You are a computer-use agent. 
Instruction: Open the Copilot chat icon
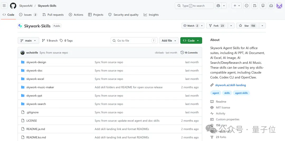pos(218,6)
